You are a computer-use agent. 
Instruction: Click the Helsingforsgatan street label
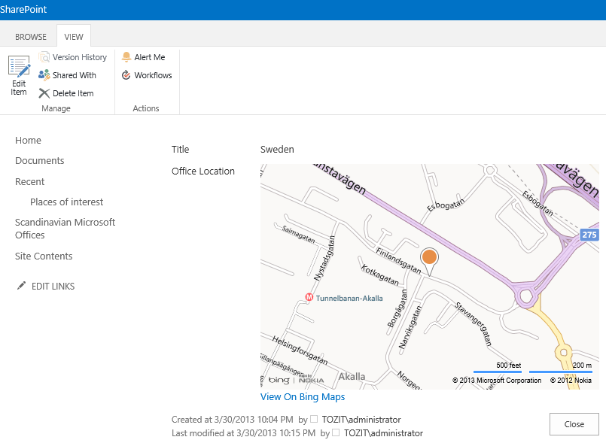[x=300, y=350]
